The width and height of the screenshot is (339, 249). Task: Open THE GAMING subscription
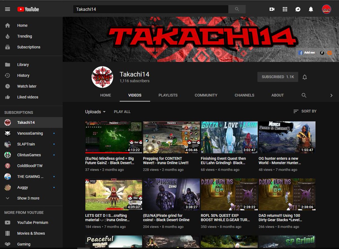pyautogui.click(x=31, y=177)
